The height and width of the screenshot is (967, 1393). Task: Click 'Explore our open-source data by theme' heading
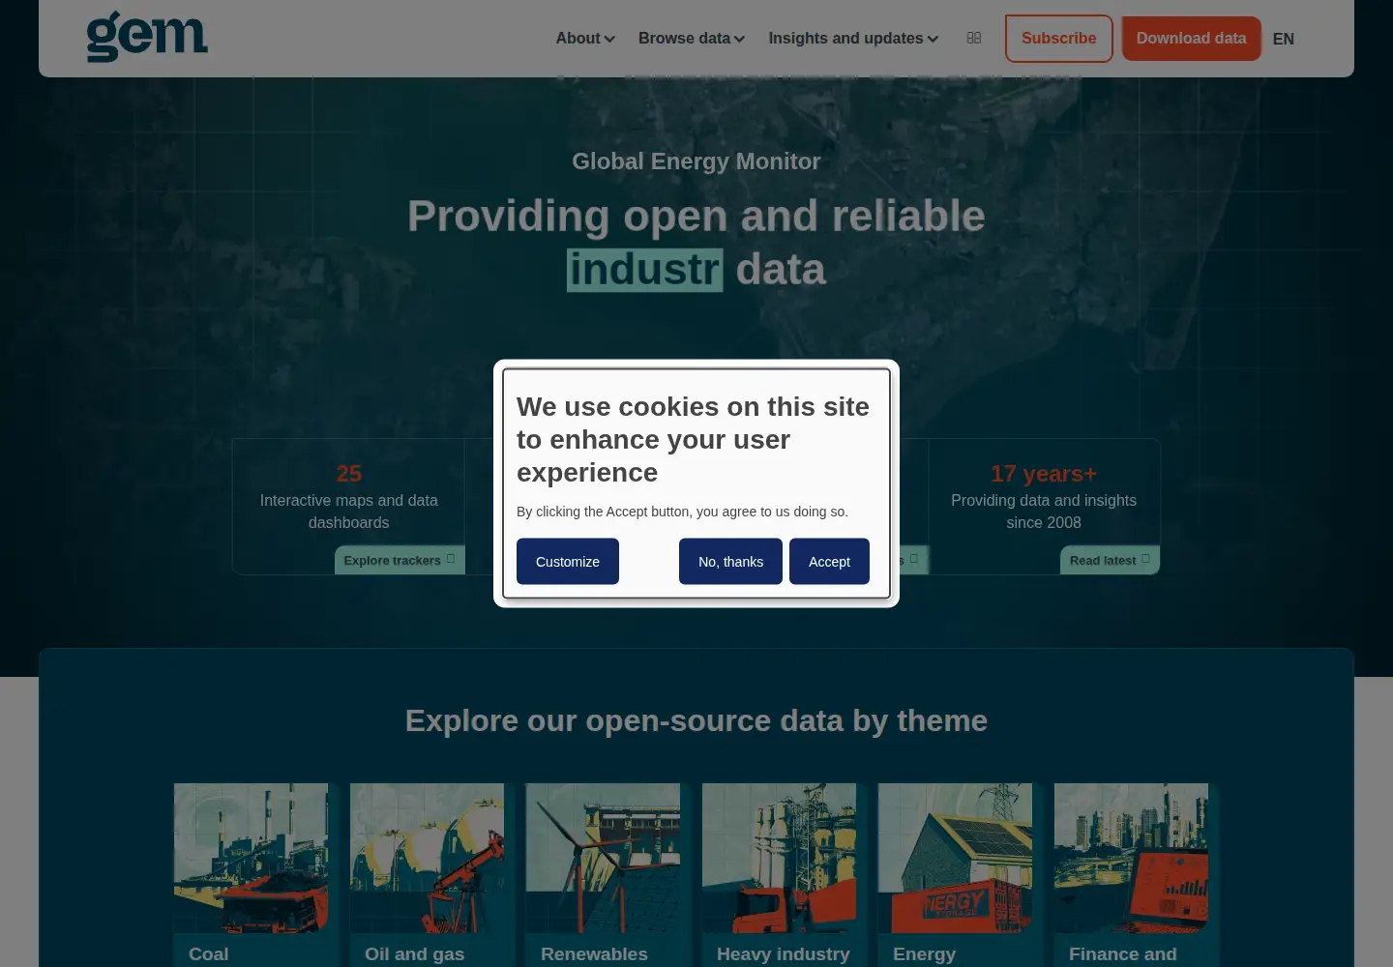tap(696, 720)
